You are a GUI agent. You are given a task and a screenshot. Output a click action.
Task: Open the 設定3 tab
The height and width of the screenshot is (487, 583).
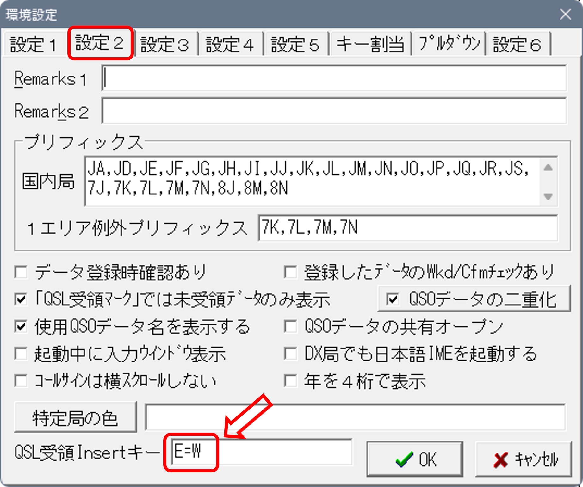(x=165, y=44)
